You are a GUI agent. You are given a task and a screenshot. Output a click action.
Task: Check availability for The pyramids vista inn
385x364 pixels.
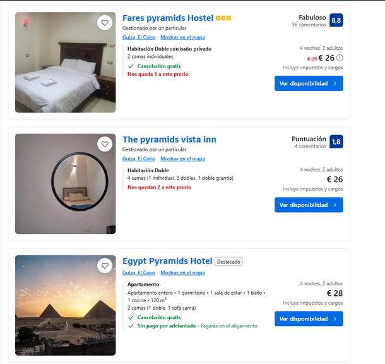tap(309, 205)
